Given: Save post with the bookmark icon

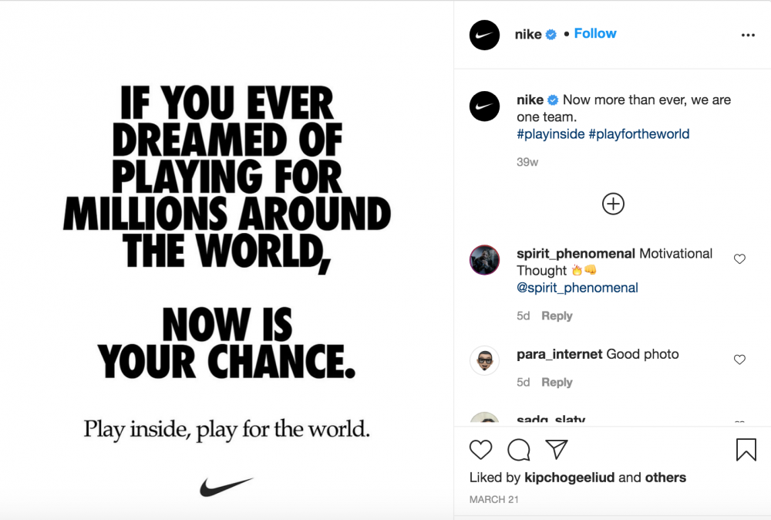Looking at the screenshot, I should [x=746, y=450].
